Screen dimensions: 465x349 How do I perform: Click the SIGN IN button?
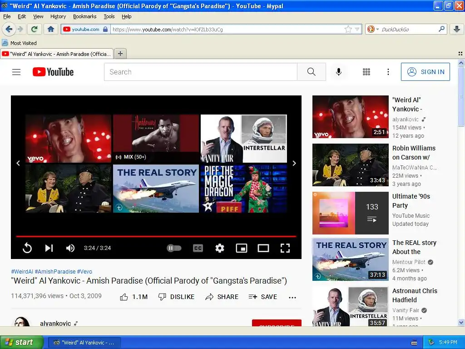425,72
